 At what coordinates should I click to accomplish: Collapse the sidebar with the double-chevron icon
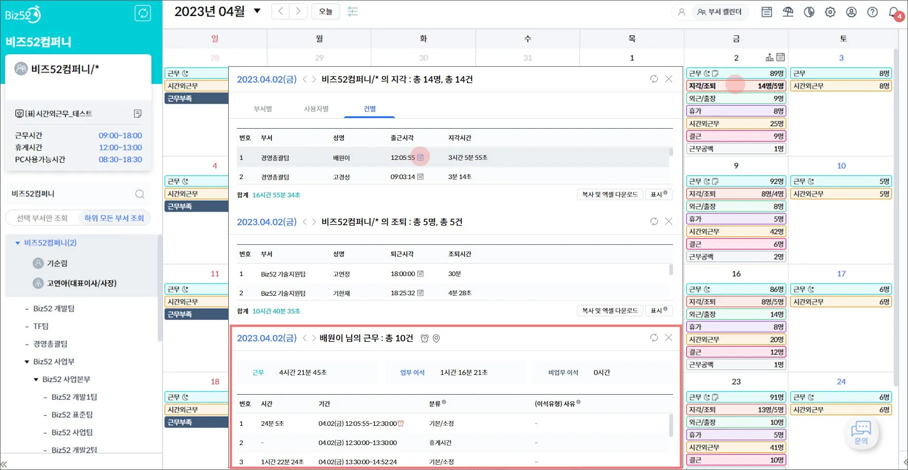(4, 464)
